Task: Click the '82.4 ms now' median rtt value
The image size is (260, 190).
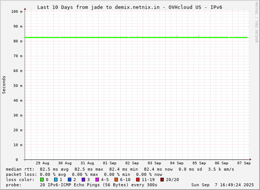Action: tap(158, 169)
